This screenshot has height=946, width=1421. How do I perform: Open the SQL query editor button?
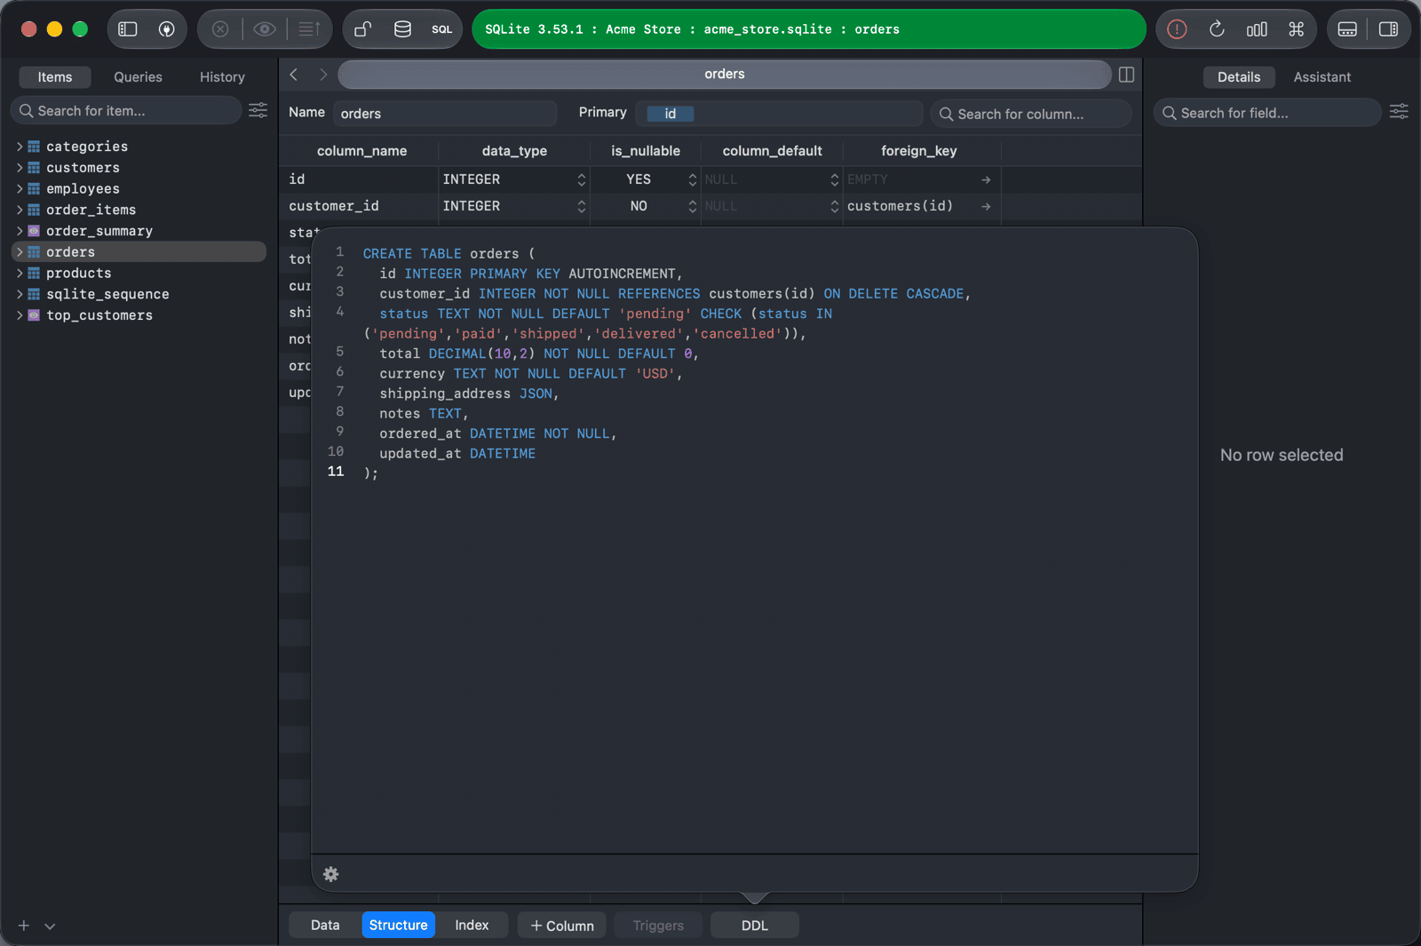pos(442,29)
